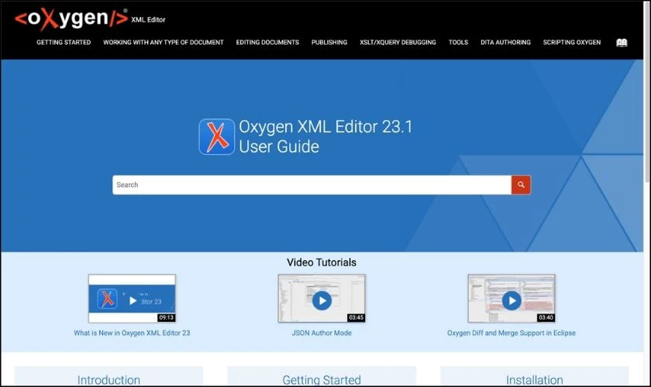Open the Scripting Oxygen menu

click(572, 43)
